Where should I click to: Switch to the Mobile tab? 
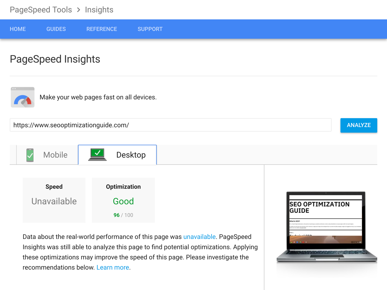point(47,155)
